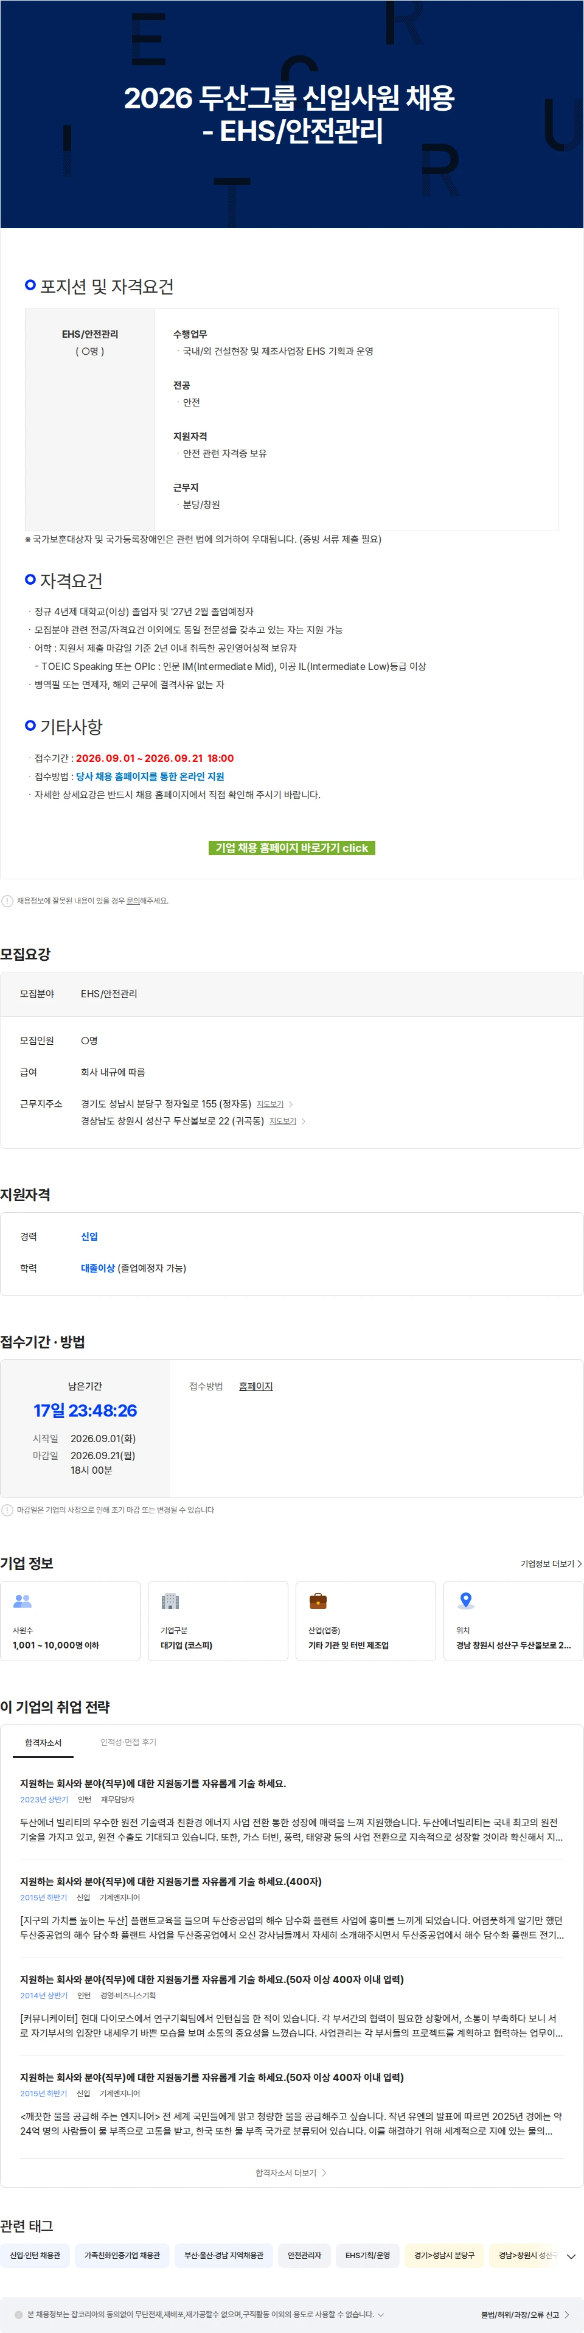Open 지도보기 for the 창원시 성산구 address
Image resolution: width=584 pixels, height=2333 pixels.
(x=282, y=1121)
